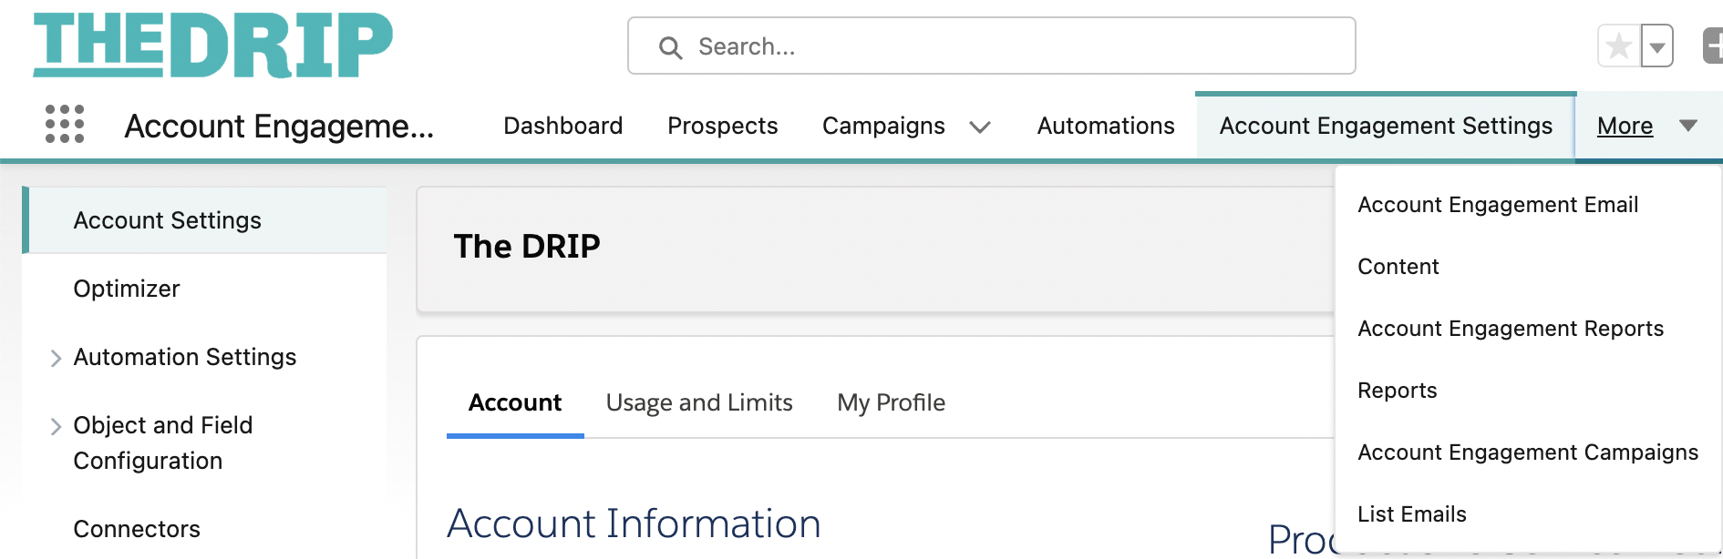Open Connectors in sidebar
Viewport: 1723px width, 559px height.
coord(137,529)
